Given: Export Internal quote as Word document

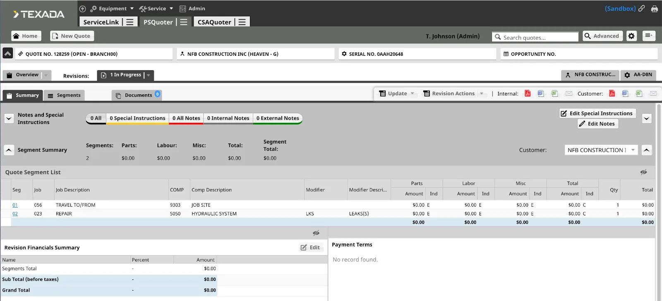Looking at the screenshot, I should [541, 93].
